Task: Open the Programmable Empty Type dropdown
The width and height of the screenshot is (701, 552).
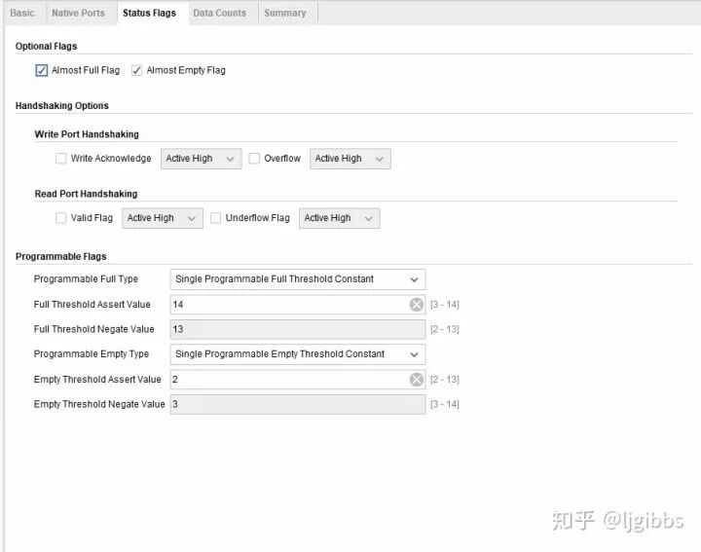Action: 297,354
